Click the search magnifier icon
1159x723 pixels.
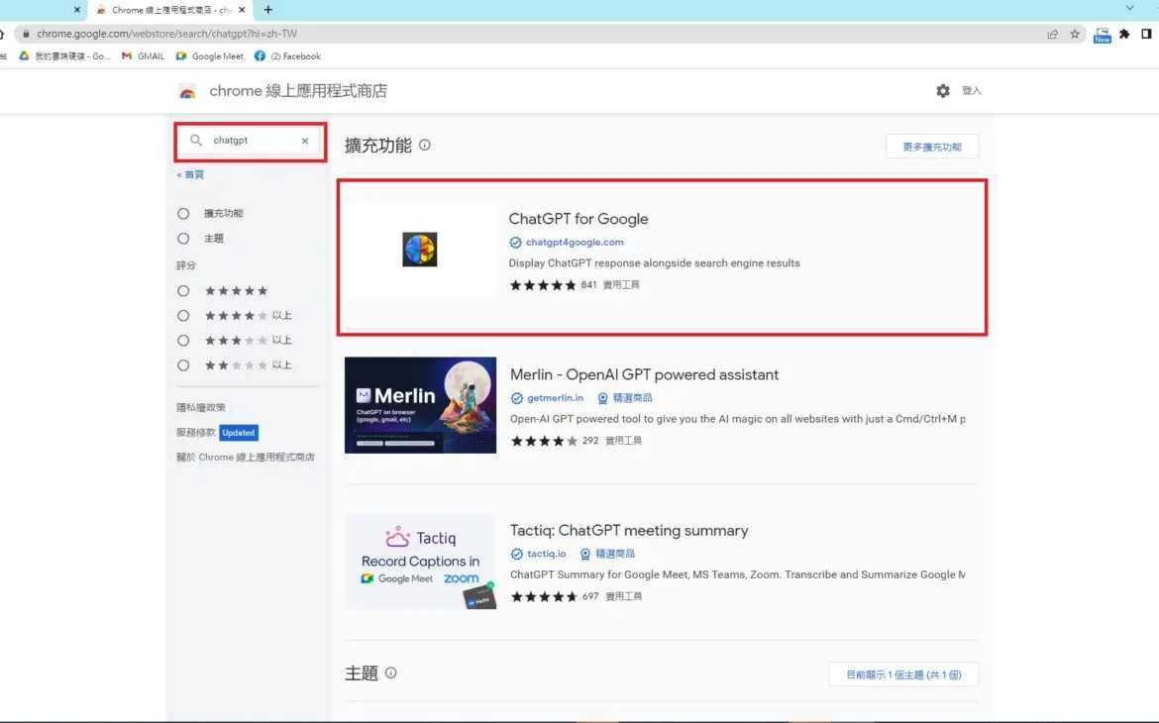click(196, 140)
